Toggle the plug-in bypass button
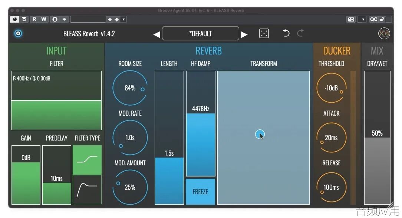This screenshot has height=218, width=402. pos(24,19)
